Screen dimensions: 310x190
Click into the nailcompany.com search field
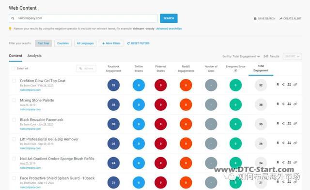pos(83,18)
